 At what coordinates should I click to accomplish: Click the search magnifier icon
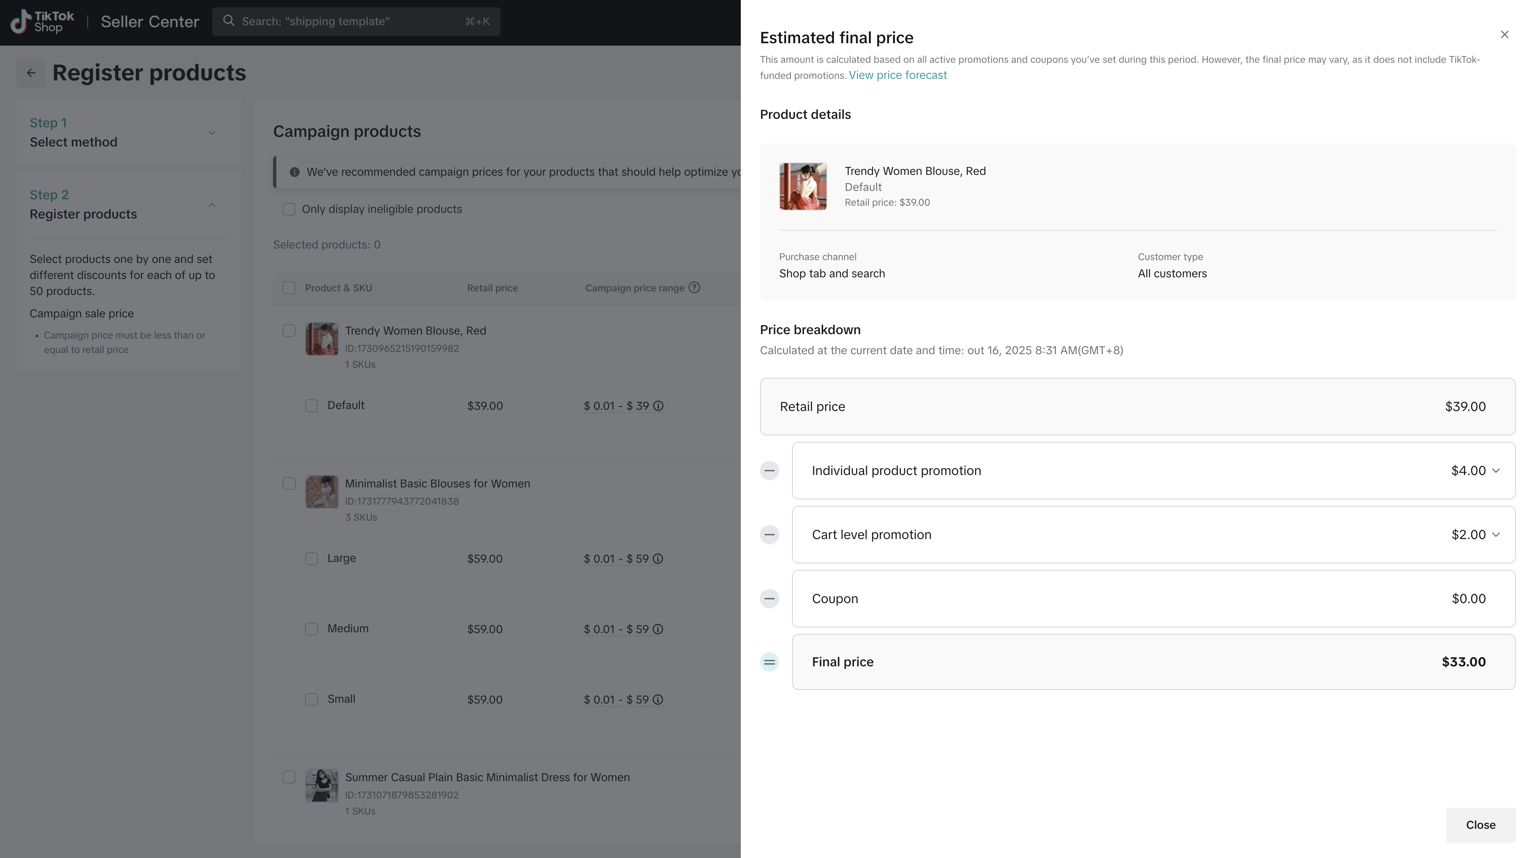(228, 21)
